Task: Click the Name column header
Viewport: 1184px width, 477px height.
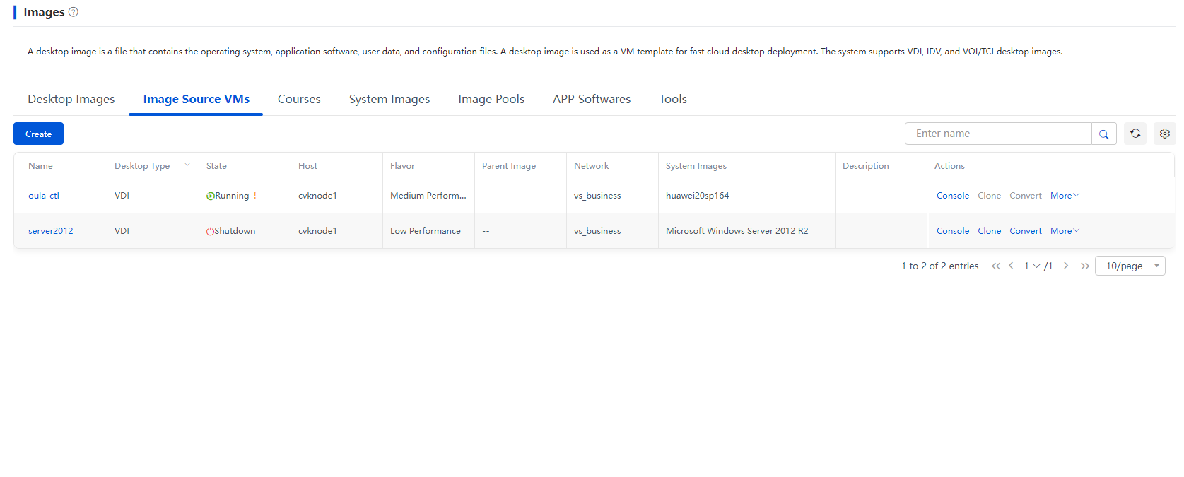Action: 40,166
